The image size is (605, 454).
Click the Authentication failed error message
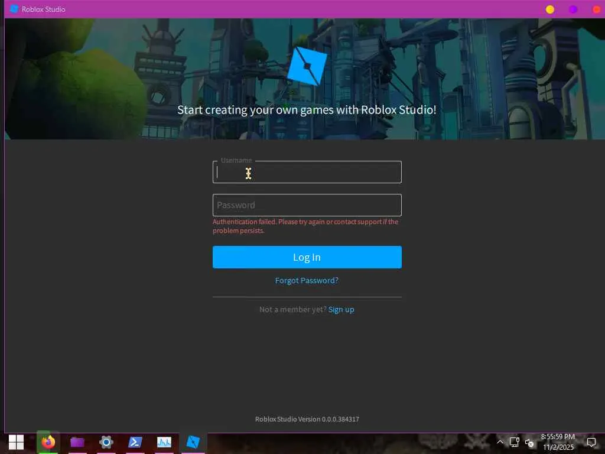click(305, 226)
